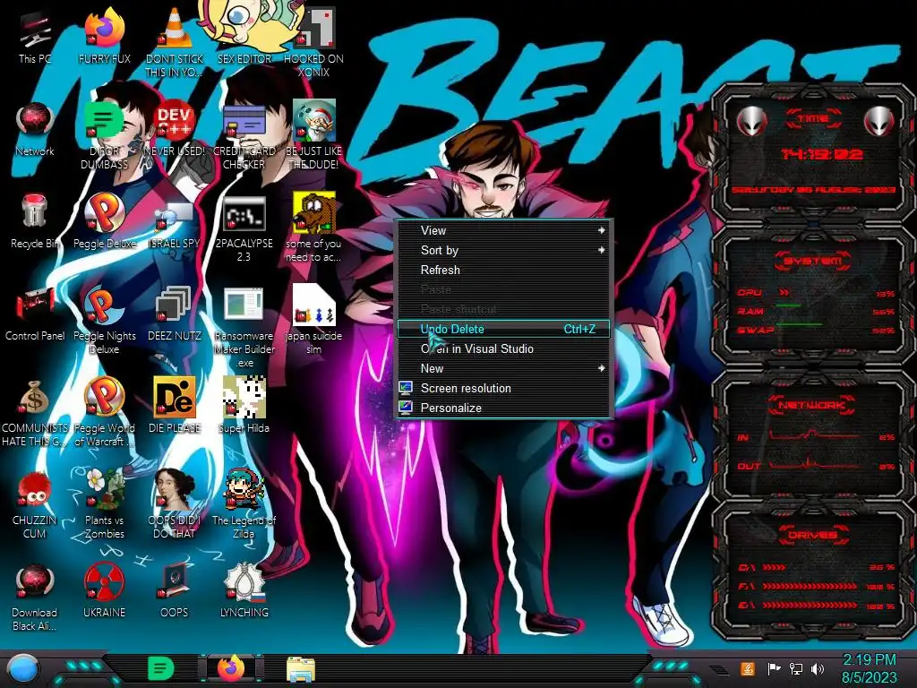Open the volume speaker tray icon

tap(818, 668)
